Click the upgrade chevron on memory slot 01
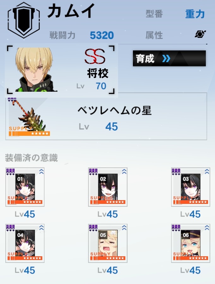 click(41, 171)
